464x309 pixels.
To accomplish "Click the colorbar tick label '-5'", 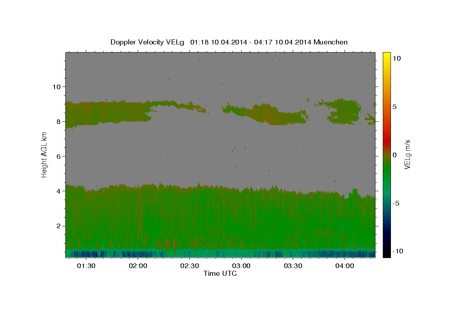I will 396,203.
